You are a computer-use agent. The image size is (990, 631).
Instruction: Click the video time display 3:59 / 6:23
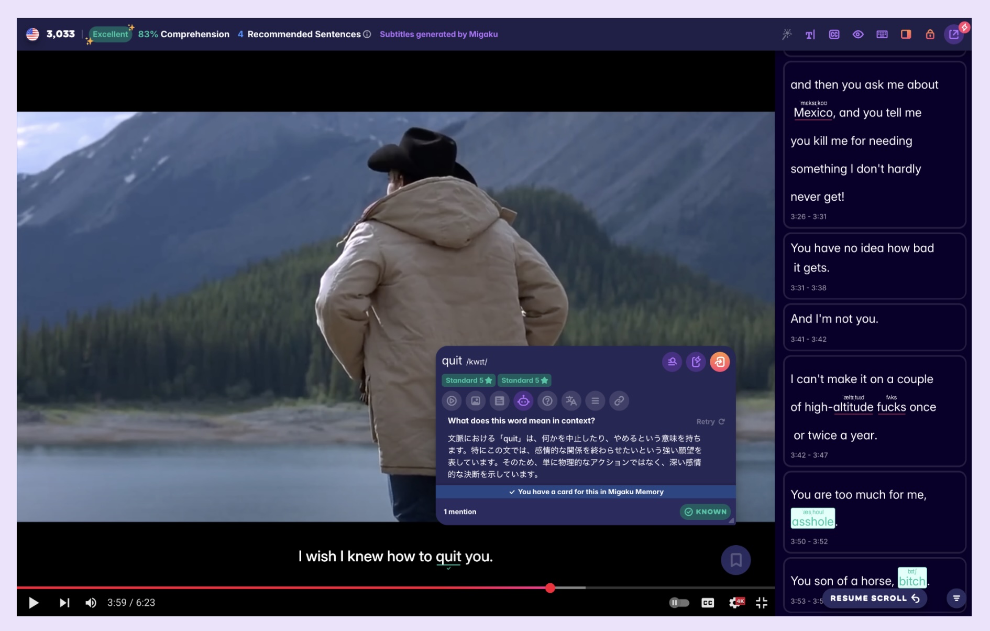131,603
